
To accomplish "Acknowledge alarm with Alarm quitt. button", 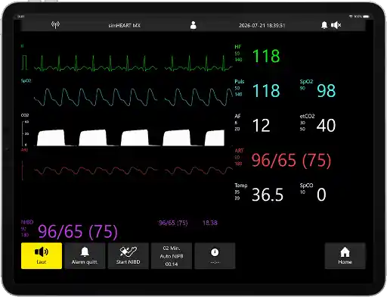I will click(85, 256).
